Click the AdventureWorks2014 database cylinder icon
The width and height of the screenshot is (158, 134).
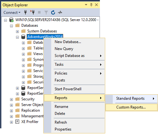(x=23, y=37)
